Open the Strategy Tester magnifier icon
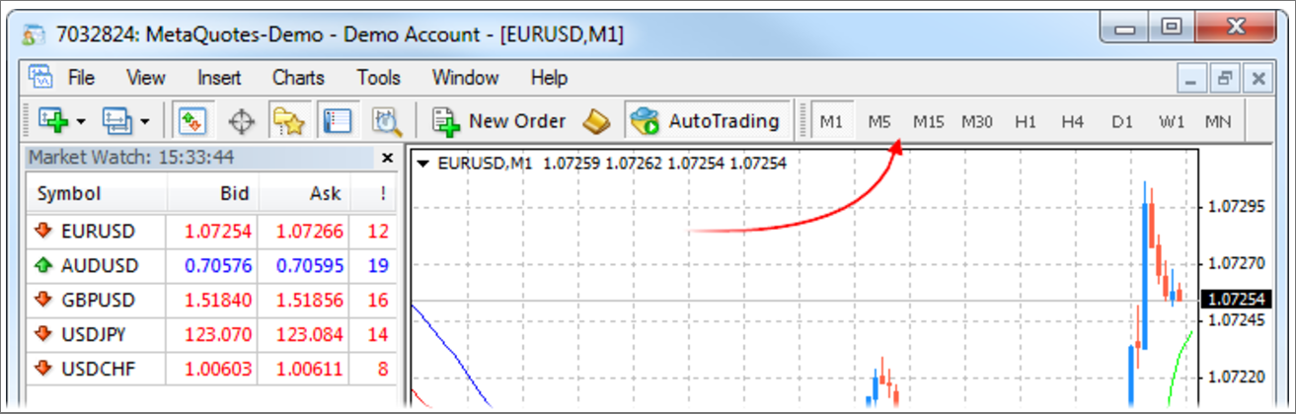Image resolution: width=1296 pixels, height=414 pixels. tap(387, 121)
